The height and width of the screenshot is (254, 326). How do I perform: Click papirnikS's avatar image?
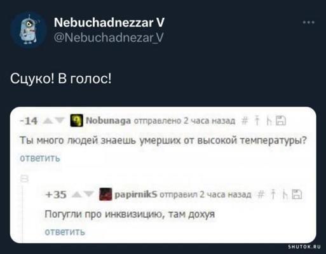click(105, 194)
